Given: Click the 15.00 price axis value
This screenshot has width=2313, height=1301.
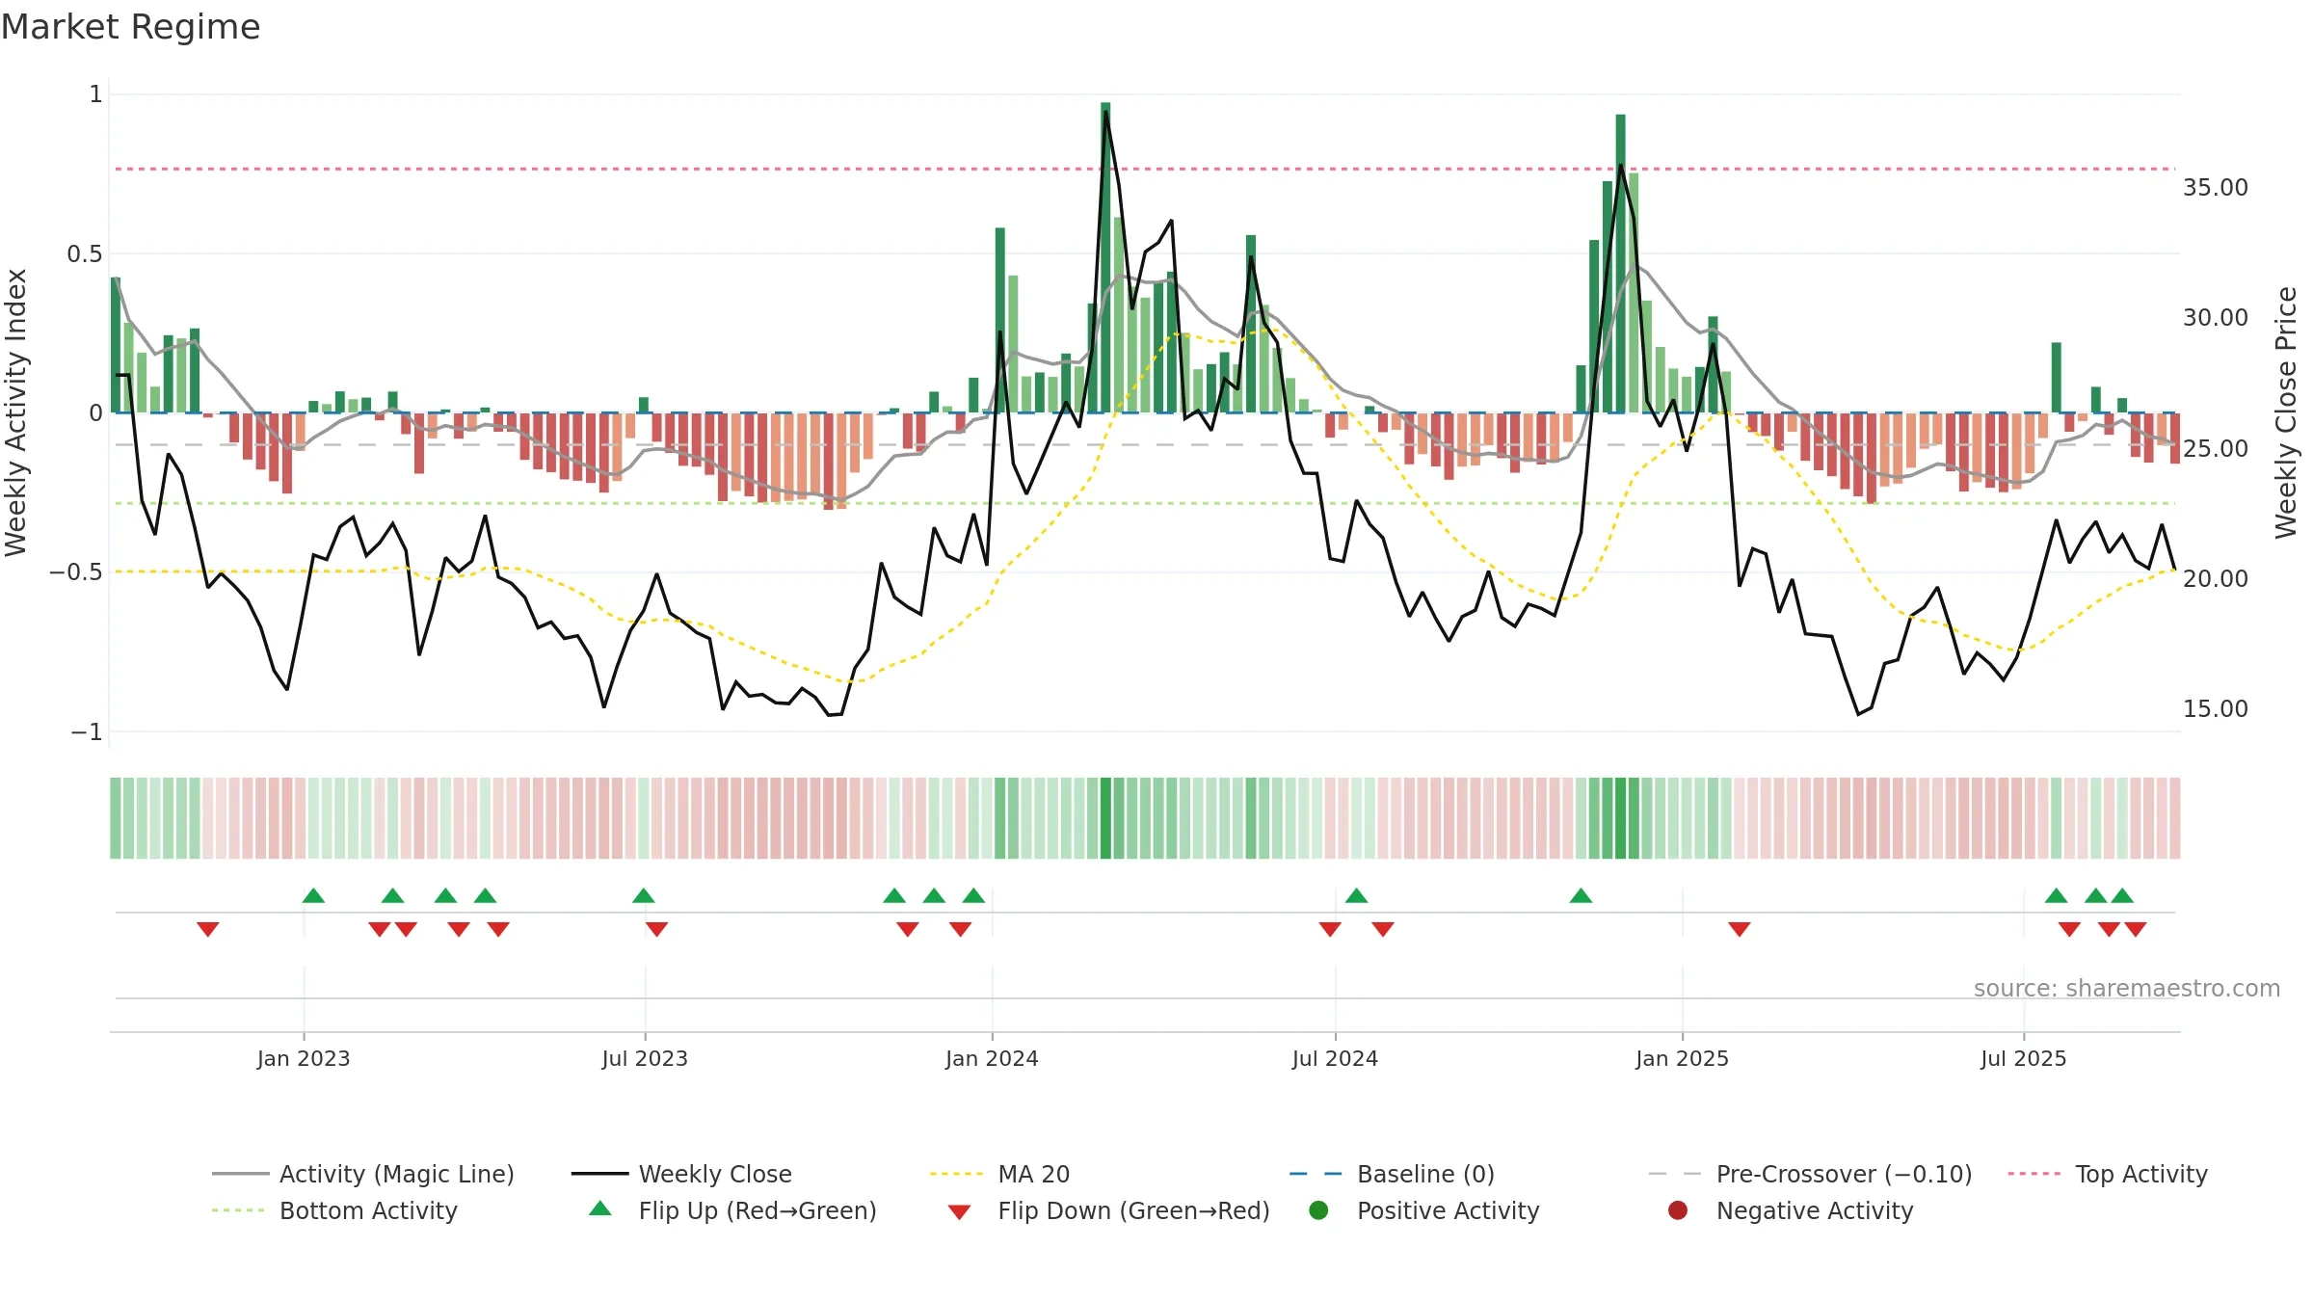Looking at the screenshot, I should coord(2216,708).
